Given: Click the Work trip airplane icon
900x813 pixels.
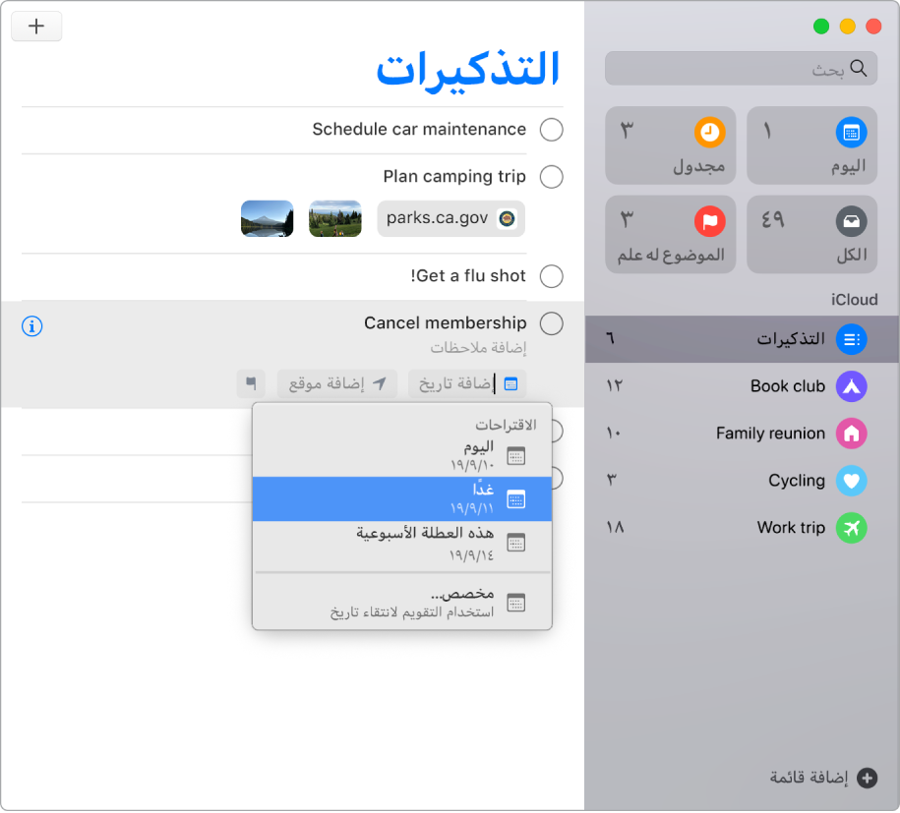Looking at the screenshot, I should click(x=851, y=528).
